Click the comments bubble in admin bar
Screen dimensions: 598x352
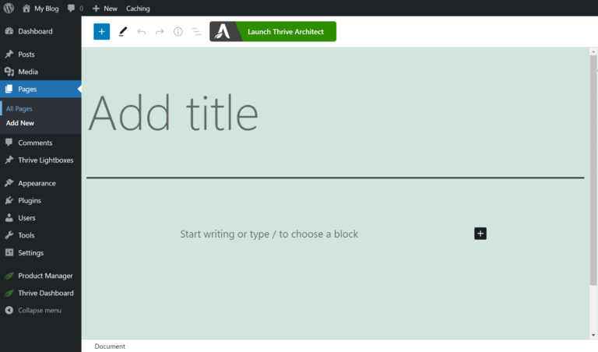(75, 9)
